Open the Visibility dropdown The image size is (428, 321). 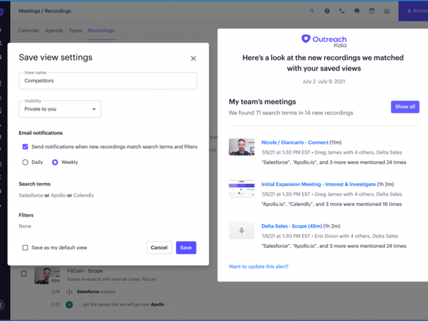60,109
